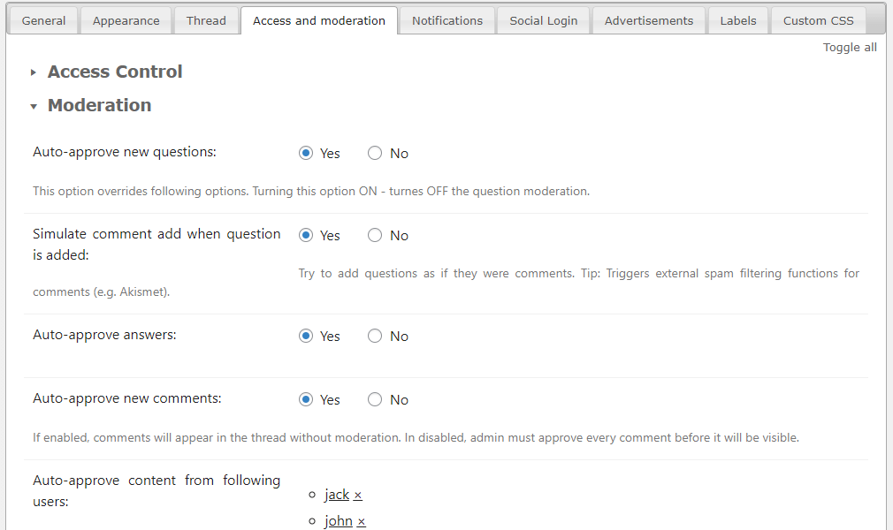Viewport: 893px width, 530px height.
Task: Open the Thread settings tab
Action: [206, 20]
